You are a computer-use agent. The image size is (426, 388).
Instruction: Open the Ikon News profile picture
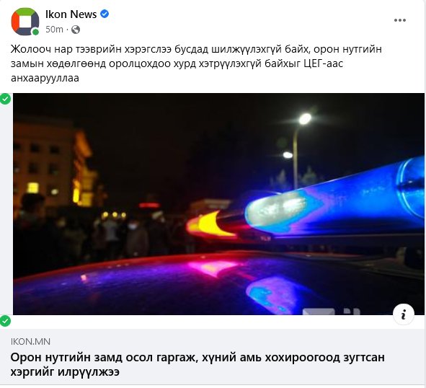tap(25, 22)
